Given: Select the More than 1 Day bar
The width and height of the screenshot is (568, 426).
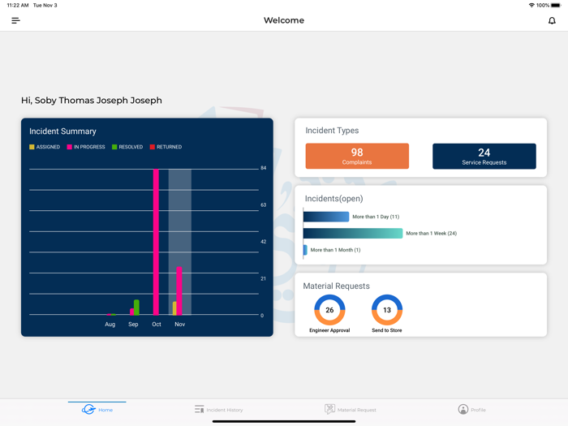Looking at the screenshot, I should click(x=326, y=217).
